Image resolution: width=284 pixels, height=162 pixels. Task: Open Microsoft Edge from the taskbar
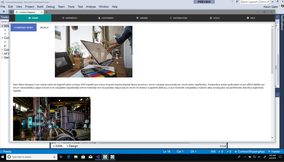pyautogui.click(x=69, y=157)
